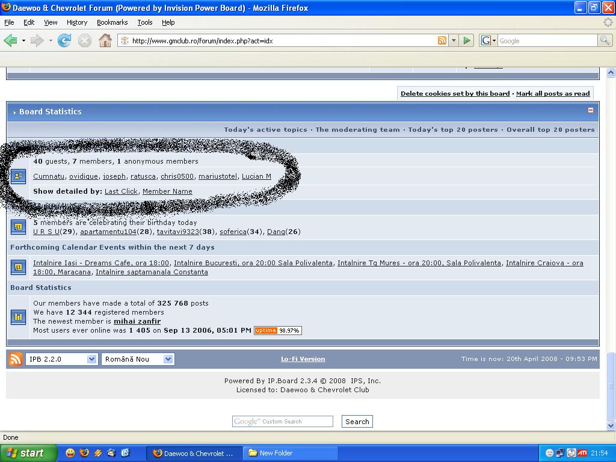
Task: Open Today's active topics link
Action: 265,130
